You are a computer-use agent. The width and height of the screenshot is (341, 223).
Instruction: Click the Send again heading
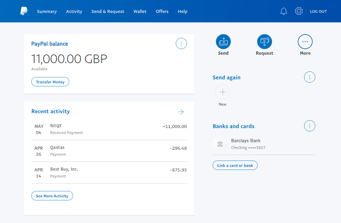(226, 77)
